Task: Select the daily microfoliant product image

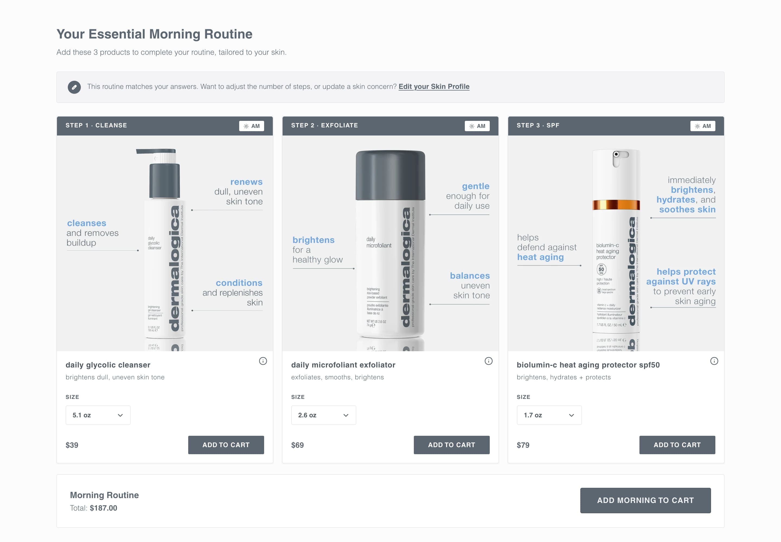Action: pyautogui.click(x=390, y=243)
